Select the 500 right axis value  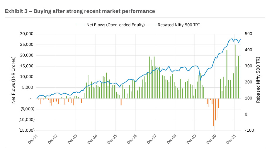coord(249,34)
